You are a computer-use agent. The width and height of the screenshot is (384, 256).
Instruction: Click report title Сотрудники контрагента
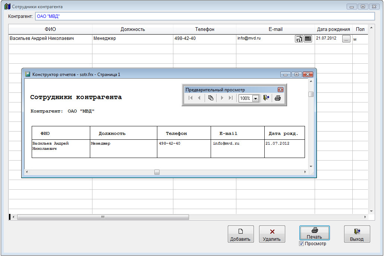point(76,97)
